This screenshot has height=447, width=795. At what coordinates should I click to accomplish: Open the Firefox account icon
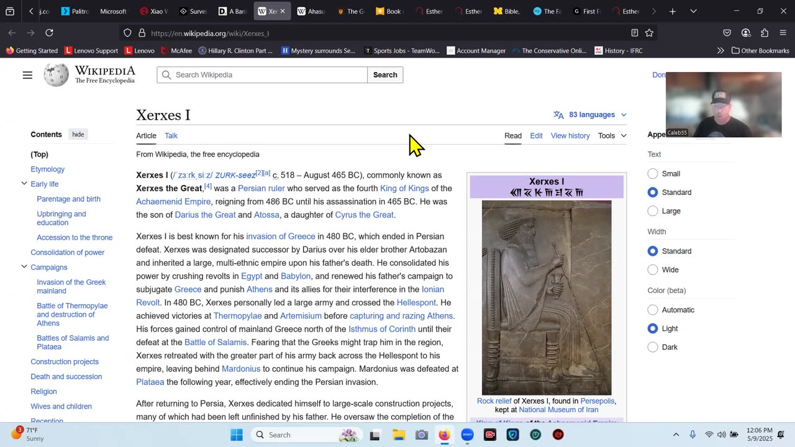pyautogui.click(x=746, y=33)
